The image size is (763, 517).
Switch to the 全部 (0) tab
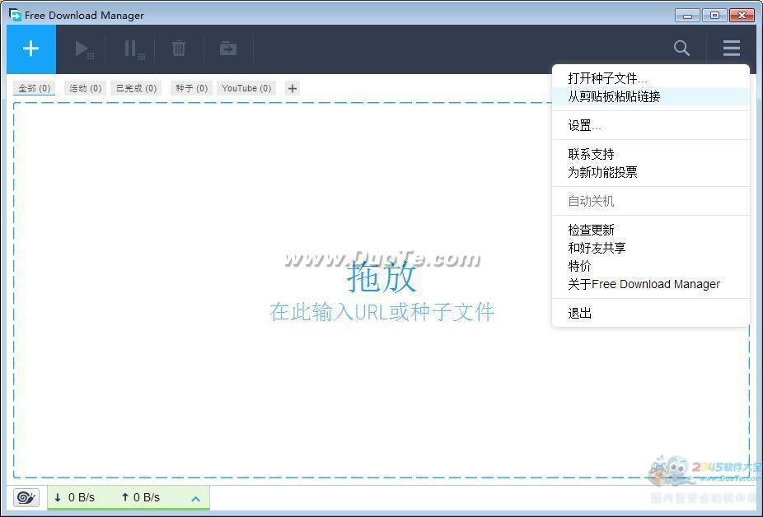pyautogui.click(x=35, y=88)
